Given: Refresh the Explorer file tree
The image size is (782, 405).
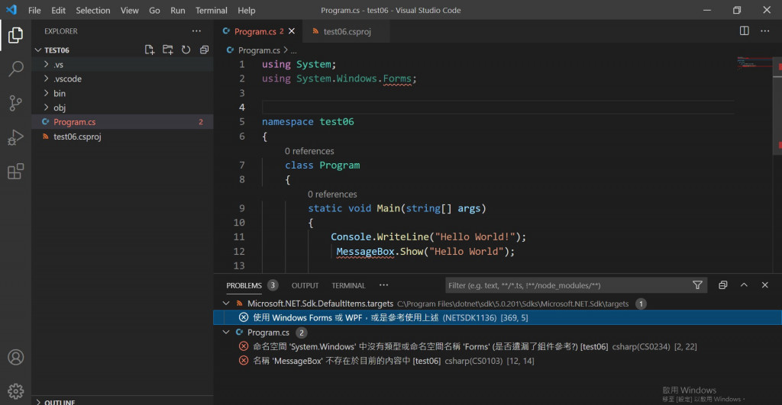Looking at the screenshot, I should 186,50.
